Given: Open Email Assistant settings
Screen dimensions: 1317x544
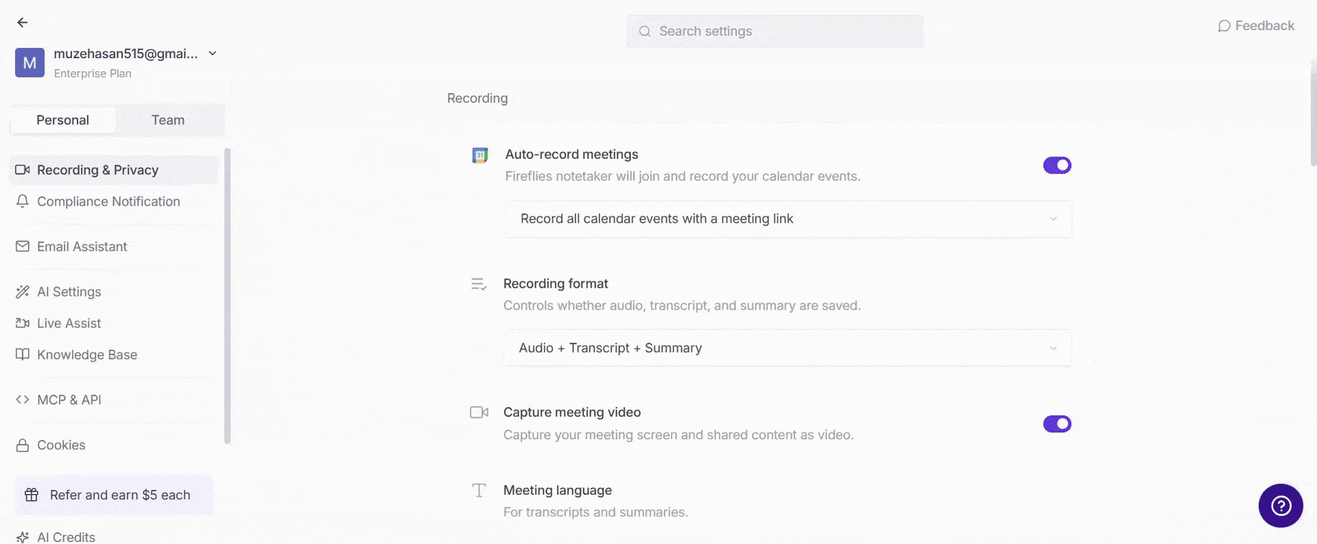Looking at the screenshot, I should pos(114,247).
